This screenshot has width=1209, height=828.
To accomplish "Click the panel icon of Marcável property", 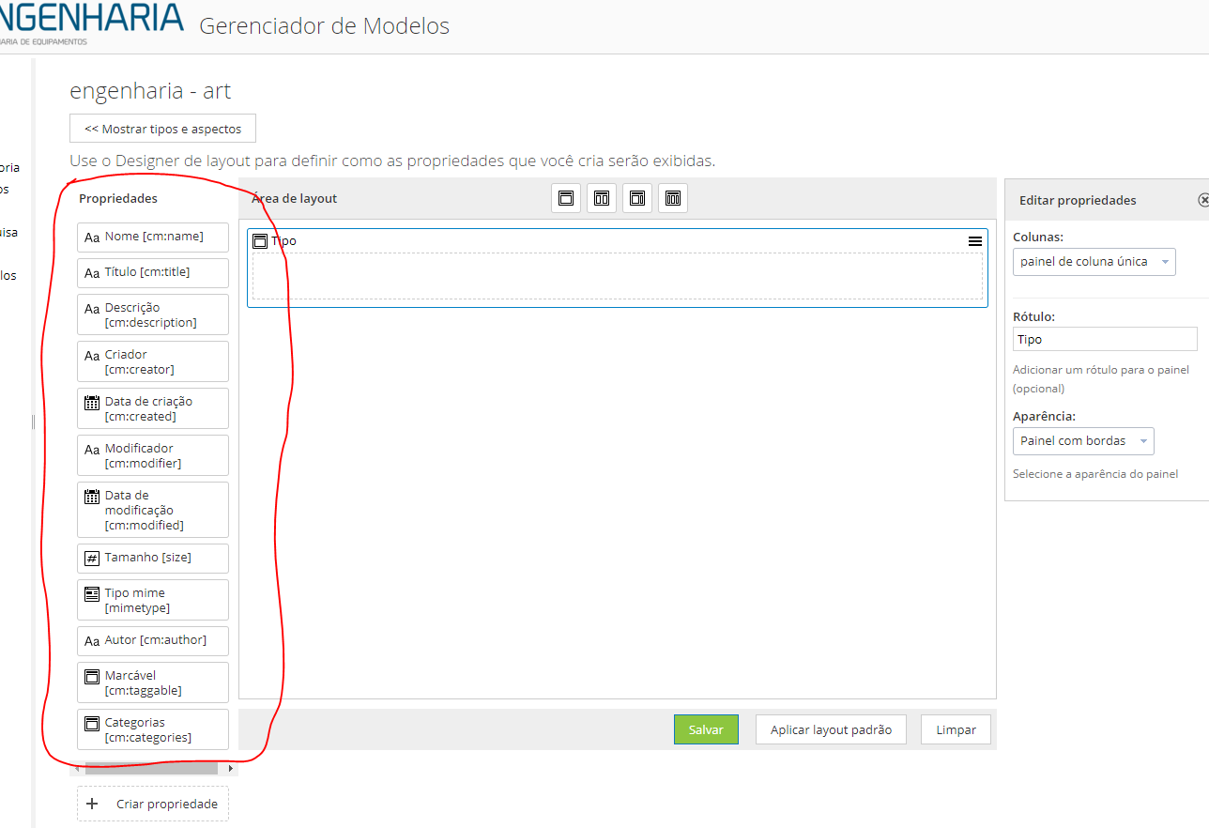I will click(x=92, y=677).
